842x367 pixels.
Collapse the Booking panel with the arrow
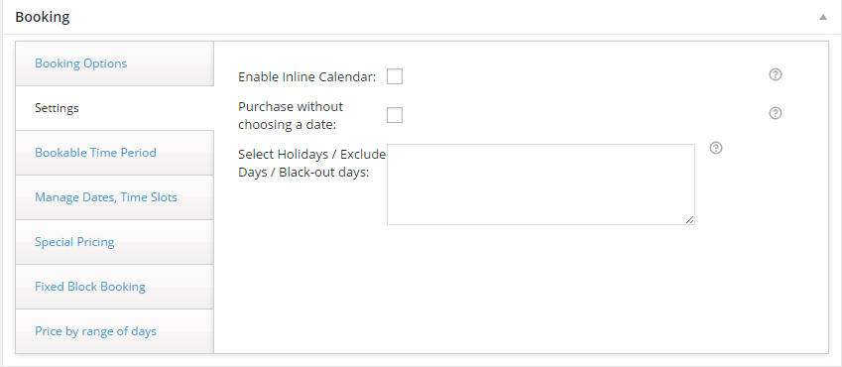pos(823,17)
